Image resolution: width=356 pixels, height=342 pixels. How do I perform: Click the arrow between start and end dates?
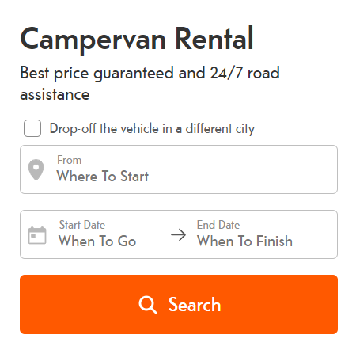coord(179,235)
